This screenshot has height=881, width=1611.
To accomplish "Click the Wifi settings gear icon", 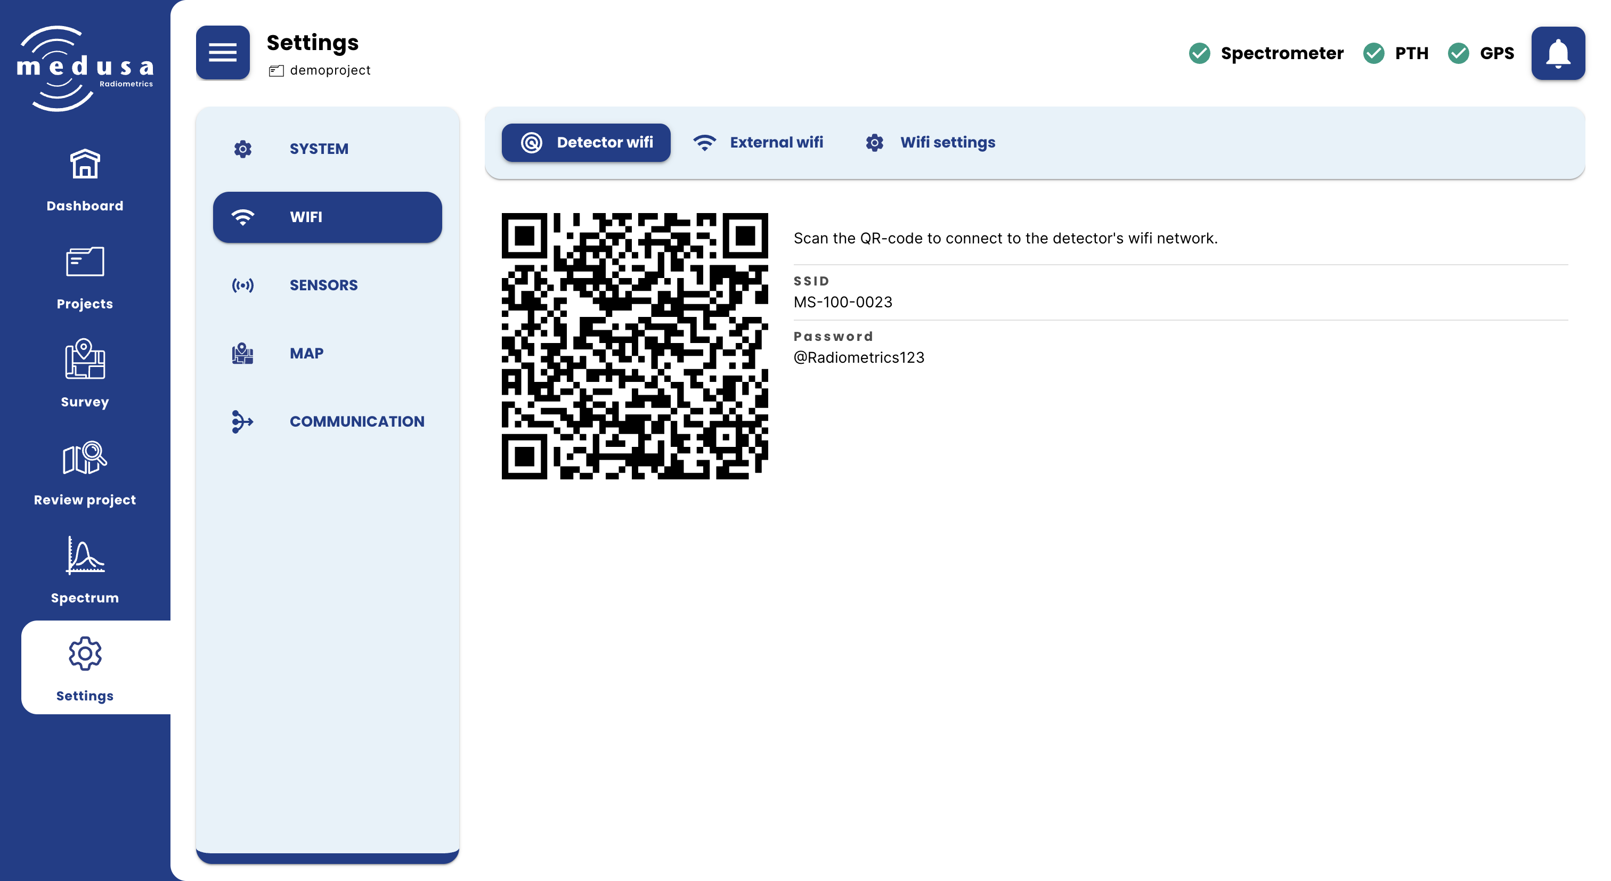I will pyautogui.click(x=874, y=143).
